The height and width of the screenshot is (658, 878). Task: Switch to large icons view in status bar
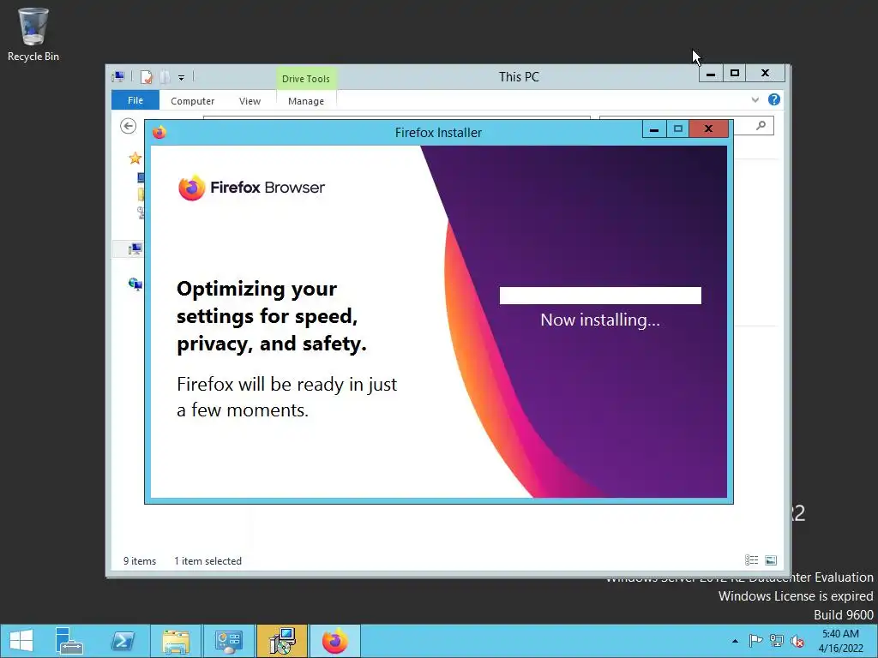coord(771,560)
